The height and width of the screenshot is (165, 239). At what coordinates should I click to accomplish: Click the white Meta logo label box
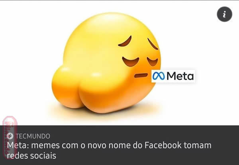click(173, 76)
